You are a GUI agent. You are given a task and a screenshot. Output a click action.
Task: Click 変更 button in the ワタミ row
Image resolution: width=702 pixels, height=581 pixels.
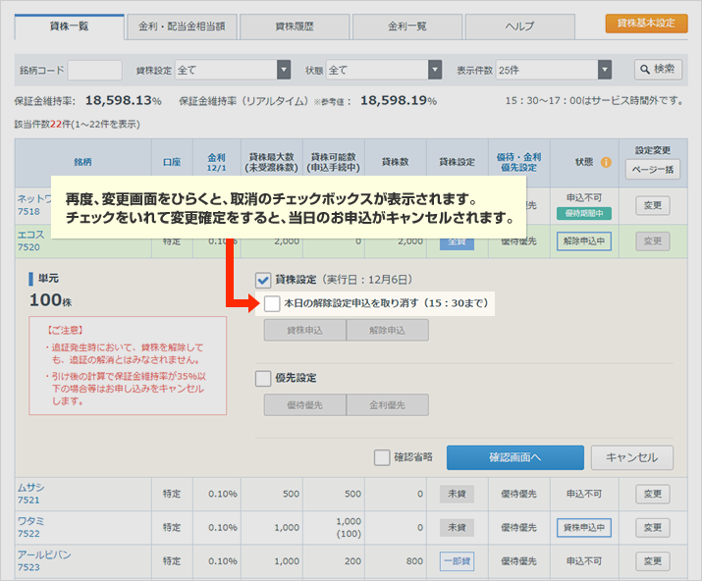click(x=653, y=527)
